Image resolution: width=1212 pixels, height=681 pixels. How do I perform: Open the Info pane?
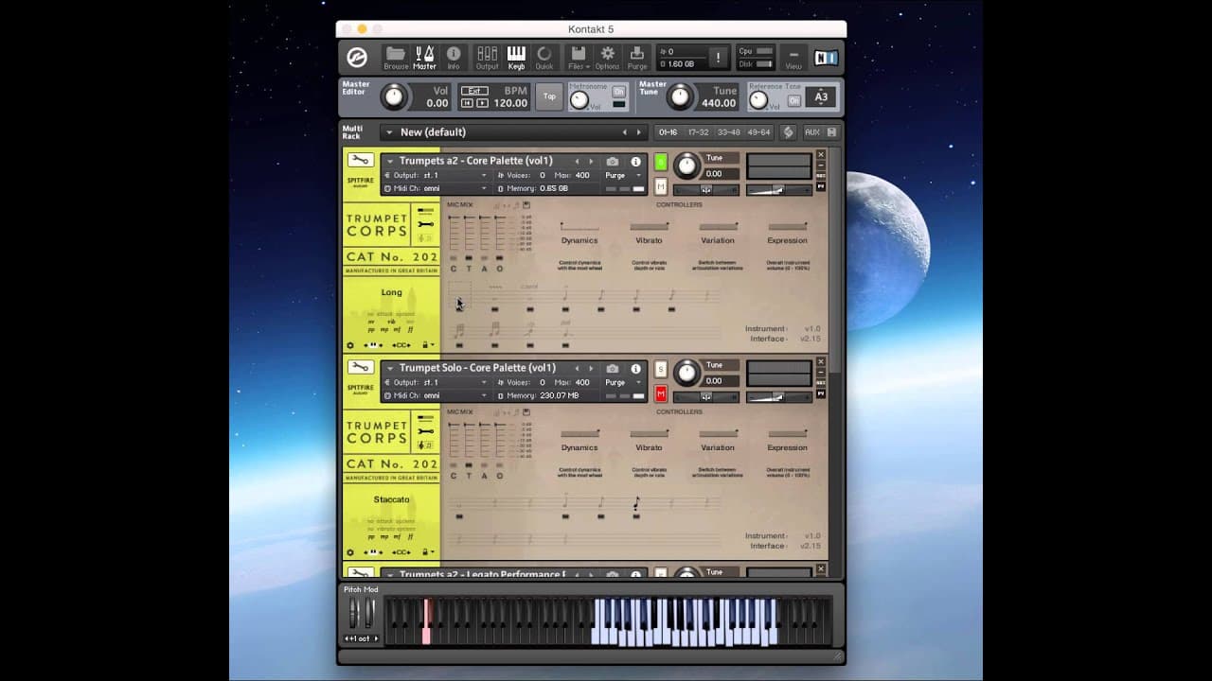[x=454, y=58]
